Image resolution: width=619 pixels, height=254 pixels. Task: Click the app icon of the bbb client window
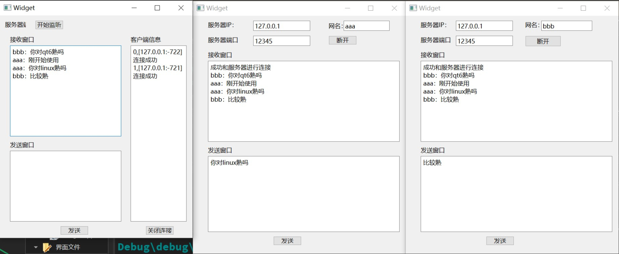tap(413, 8)
